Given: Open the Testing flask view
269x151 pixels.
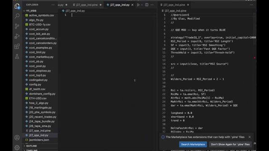Looking at the screenshot, I should [x=17, y=56].
